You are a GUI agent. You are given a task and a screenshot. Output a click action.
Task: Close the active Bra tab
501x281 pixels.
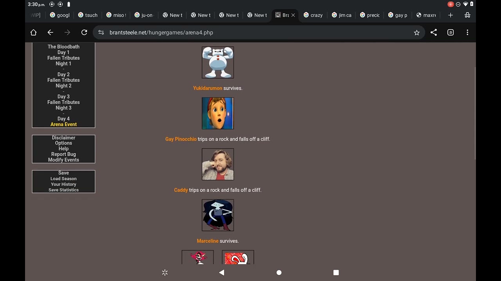tap(293, 15)
